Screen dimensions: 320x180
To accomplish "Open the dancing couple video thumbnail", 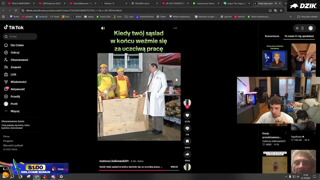I will [x=303, y=60].
